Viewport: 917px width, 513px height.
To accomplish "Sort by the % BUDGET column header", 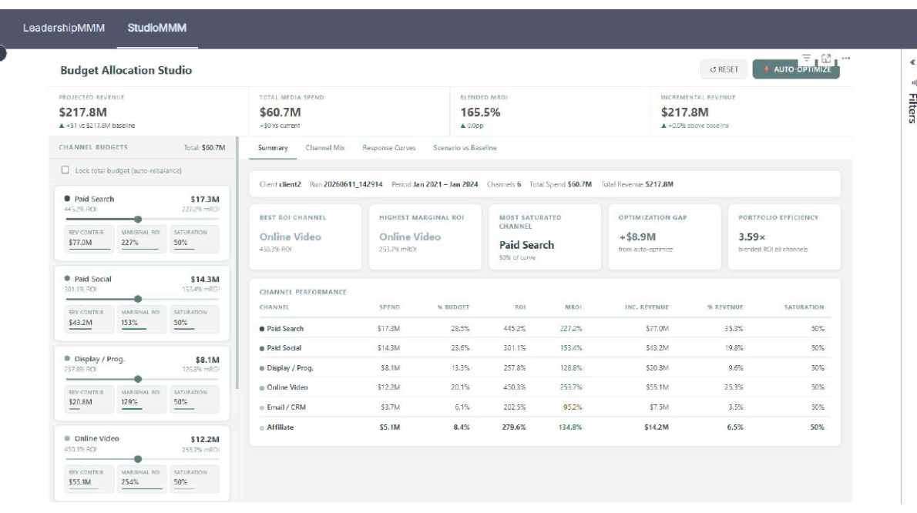I will 453,307.
